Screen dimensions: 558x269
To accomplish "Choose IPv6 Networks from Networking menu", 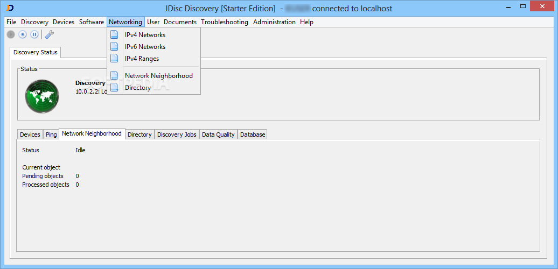I will point(154,47).
